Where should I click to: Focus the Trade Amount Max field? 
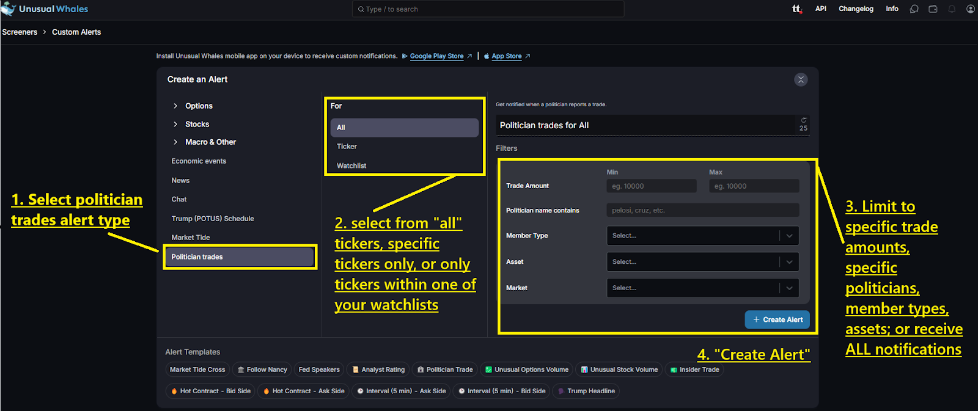(754, 186)
